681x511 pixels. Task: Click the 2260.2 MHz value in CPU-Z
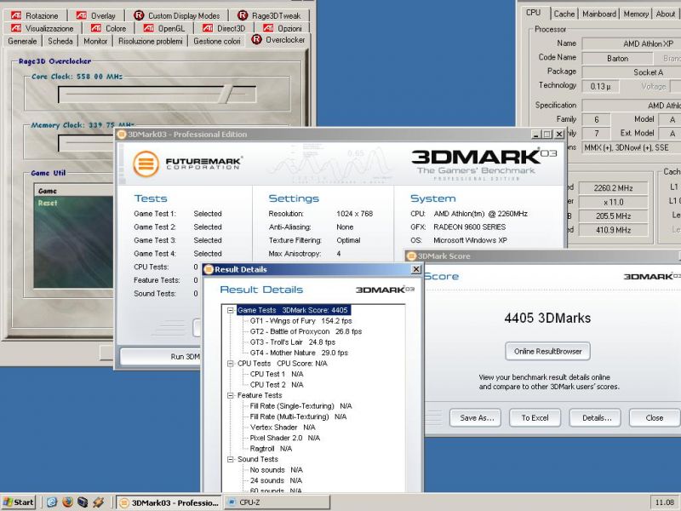point(613,188)
